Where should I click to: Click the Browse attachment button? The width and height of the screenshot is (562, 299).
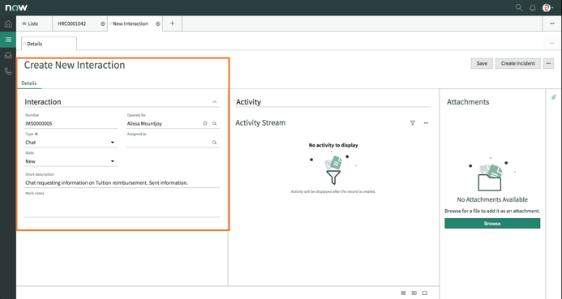tap(492, 224)
